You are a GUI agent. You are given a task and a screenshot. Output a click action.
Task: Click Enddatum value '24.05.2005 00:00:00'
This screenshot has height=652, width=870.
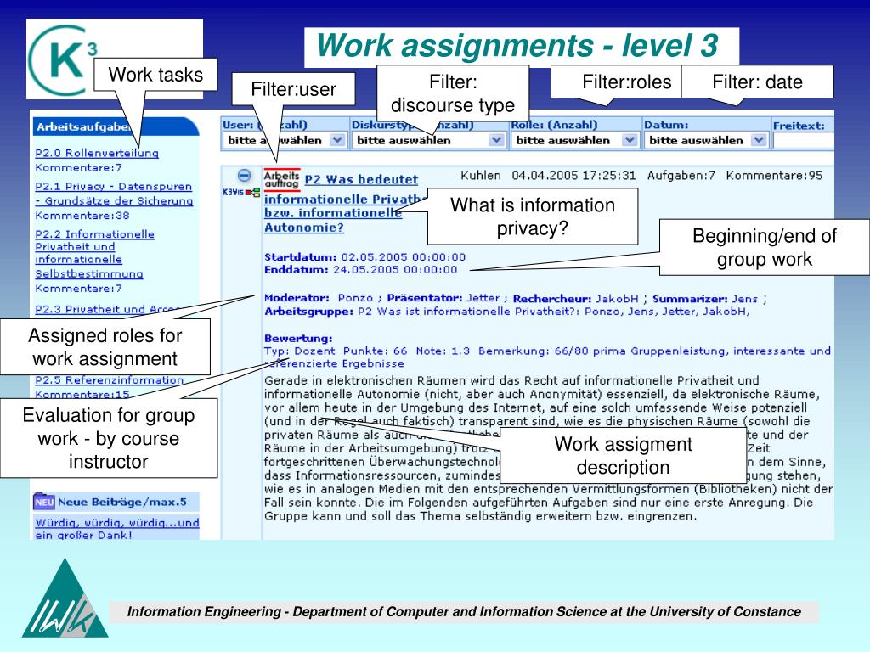(x=395, y=270)
